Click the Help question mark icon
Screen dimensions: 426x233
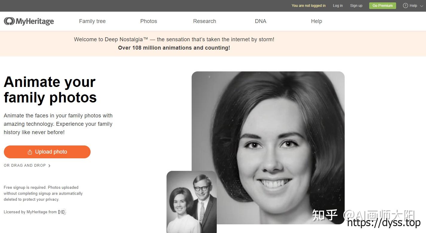click(x=406, y=6)
